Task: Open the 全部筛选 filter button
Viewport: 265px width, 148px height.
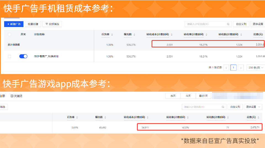Action: 52,24
